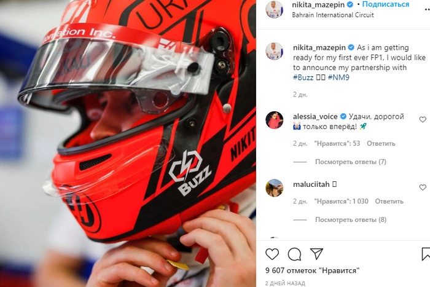Open the three-dots post options menu
430x287 pixels.
click(x=427, y=10)
